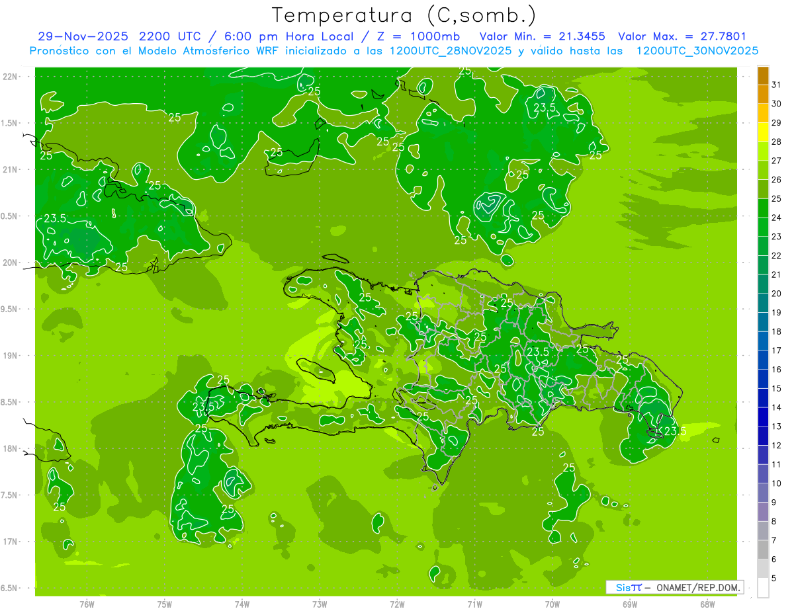The image size is (794, 613).
Task: Pick the yellow-green swatch between 27 and 28
Action: 763,151
